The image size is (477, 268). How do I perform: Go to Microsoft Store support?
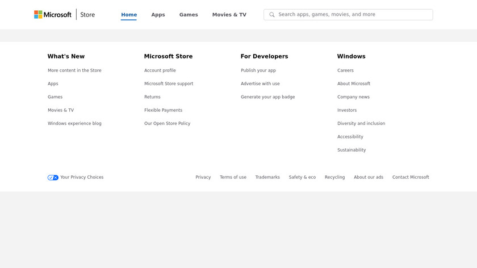click(169, 83)
